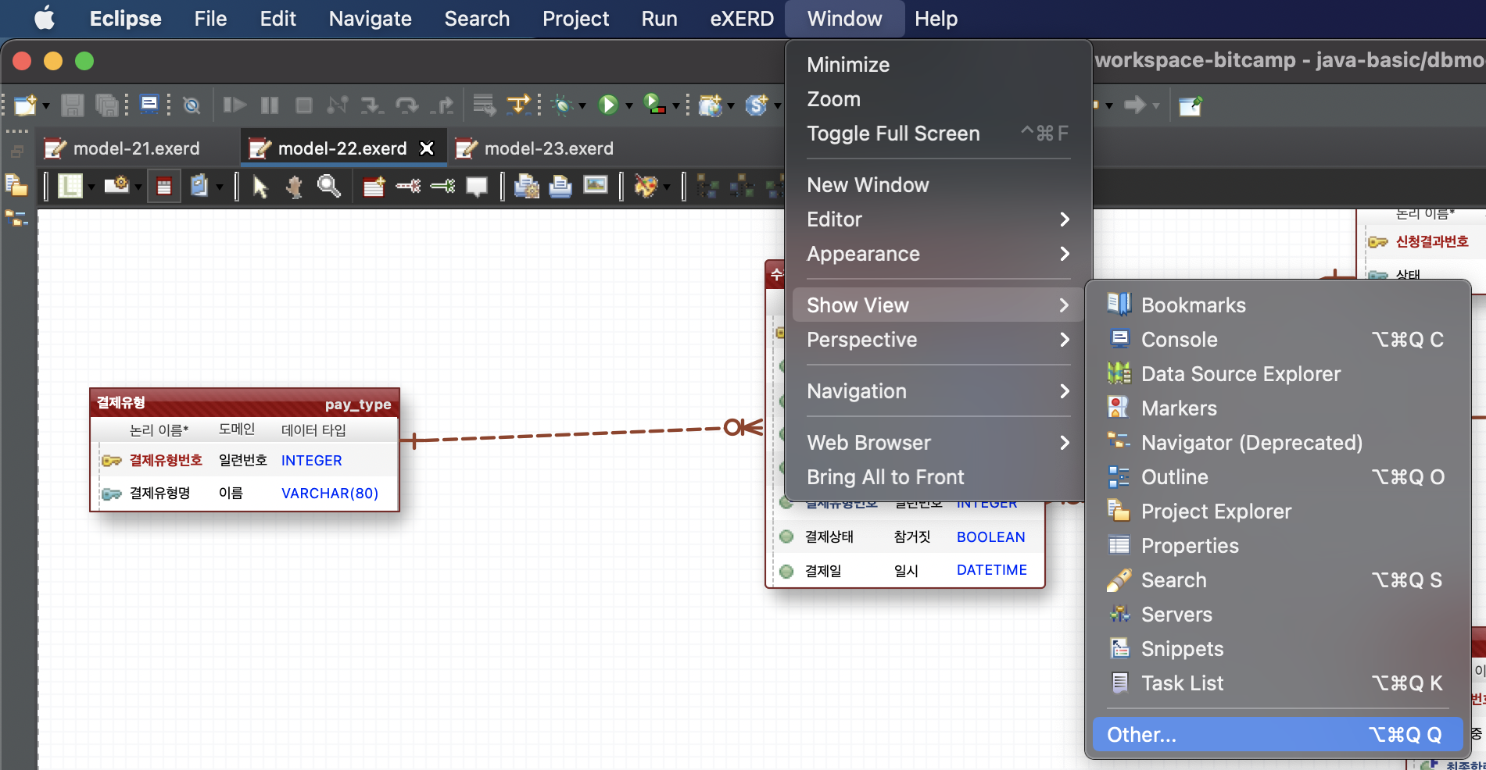Expand the Appearance submenu
The width and height of the screenshot is (1486, 770).
(x=938, y=254)
